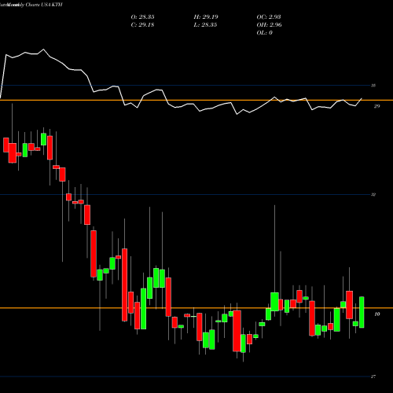Image resolution: width=393 pixels, height=393 pixels.
Task: Click the "32" price axis label
Action: [x=373, y=195]
